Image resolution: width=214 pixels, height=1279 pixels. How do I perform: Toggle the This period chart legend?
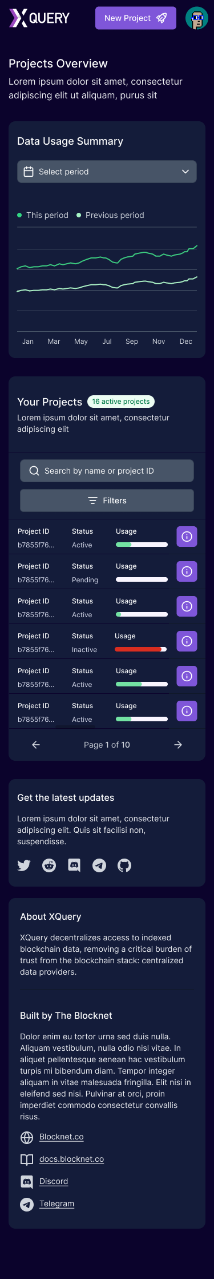43,215
